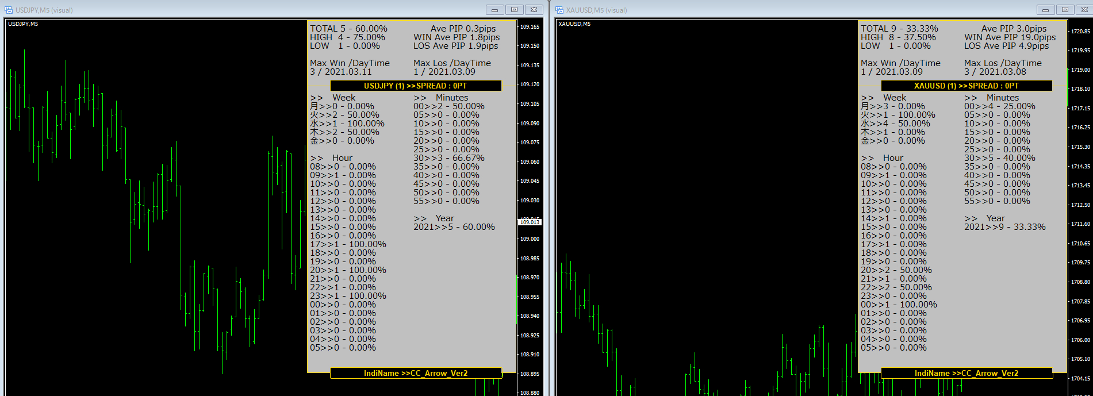
Task: Click the USDJPY chart window icon
Action: 9,10
